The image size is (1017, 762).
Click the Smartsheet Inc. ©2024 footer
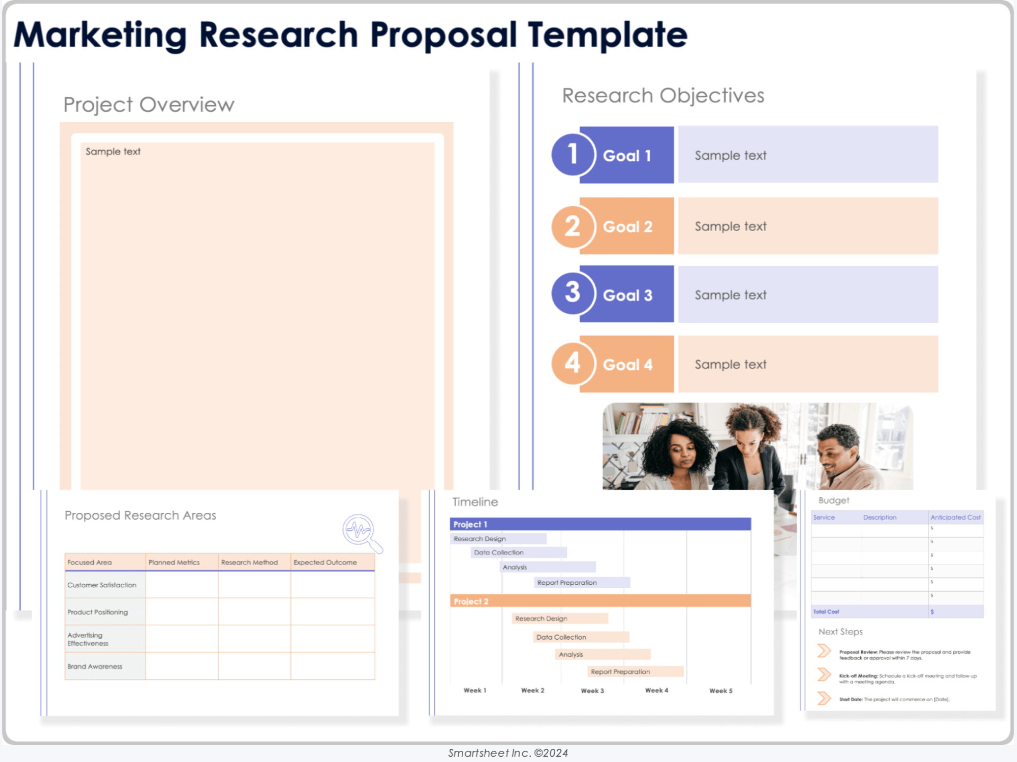tap(508, 753)
